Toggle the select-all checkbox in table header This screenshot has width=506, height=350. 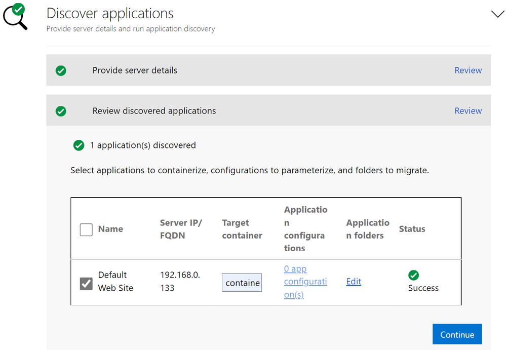(86, 229)
